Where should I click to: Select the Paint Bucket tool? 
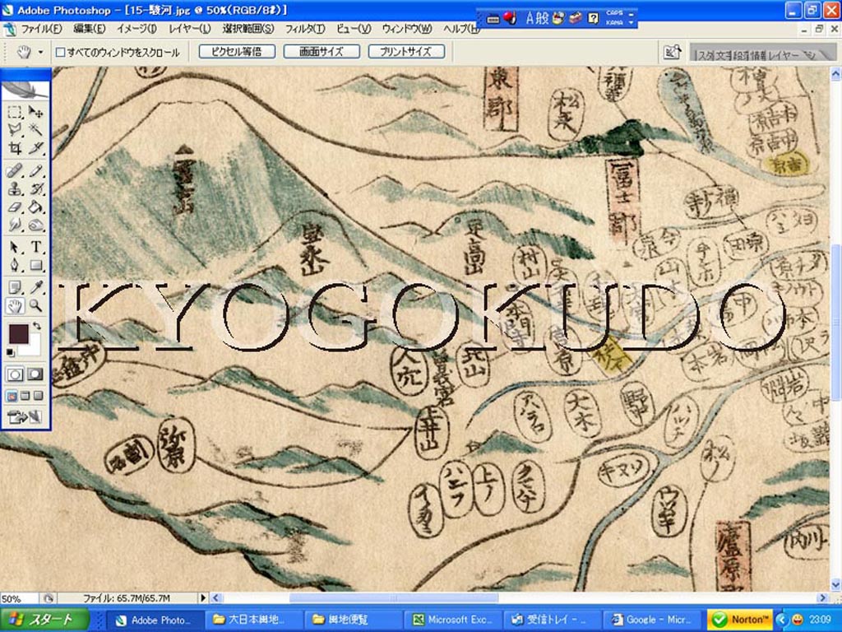(x=35, y=207)
